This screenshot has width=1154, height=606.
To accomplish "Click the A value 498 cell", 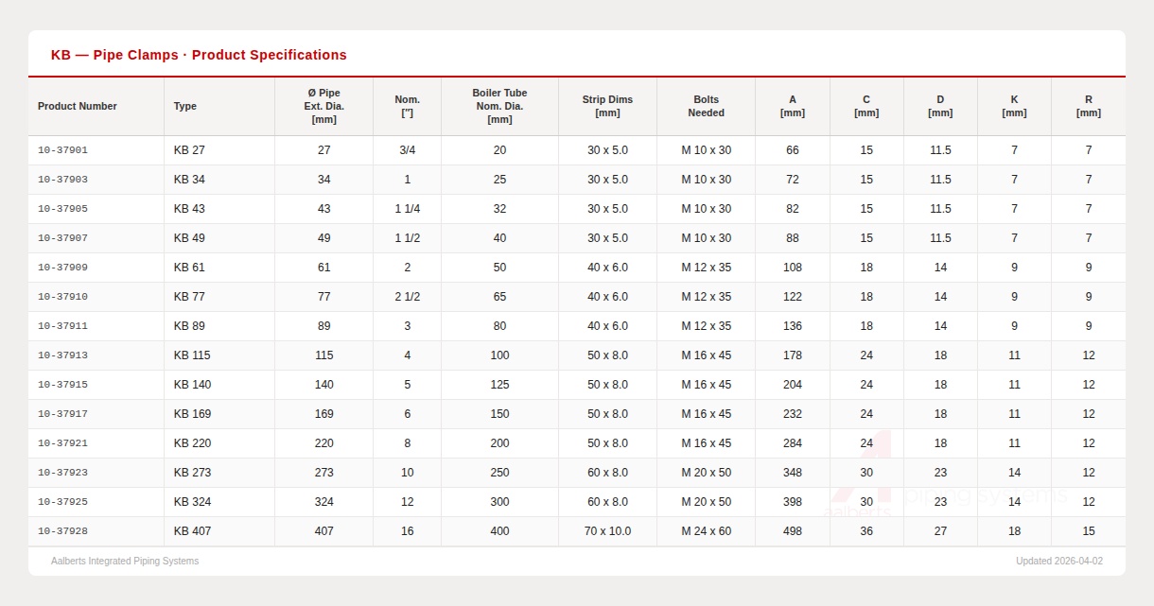I will [792, 531].
